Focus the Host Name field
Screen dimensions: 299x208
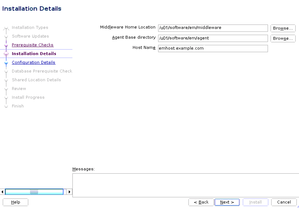tap(213, 48)
